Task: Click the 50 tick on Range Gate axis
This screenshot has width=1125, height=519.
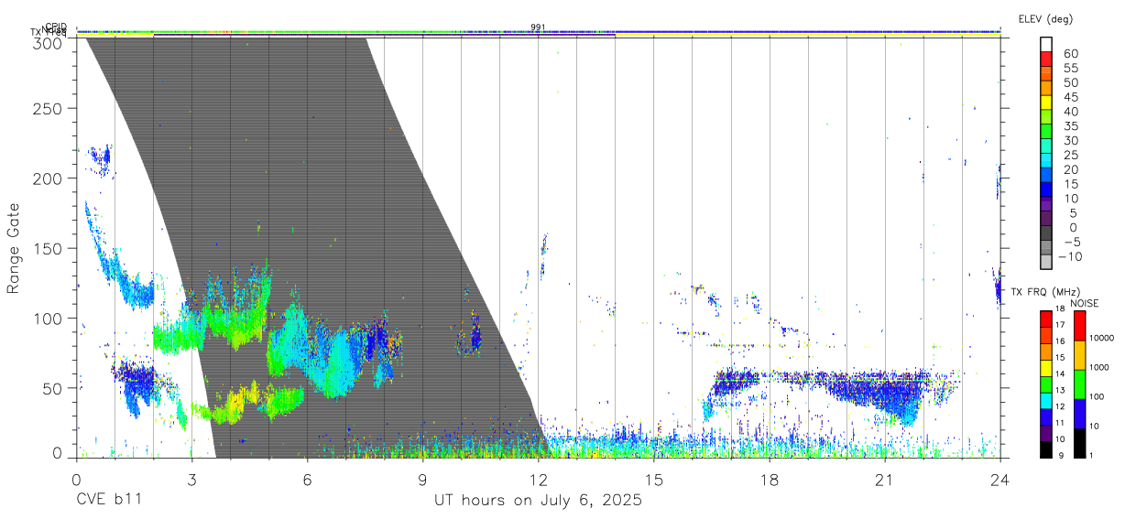Action: 52,388
